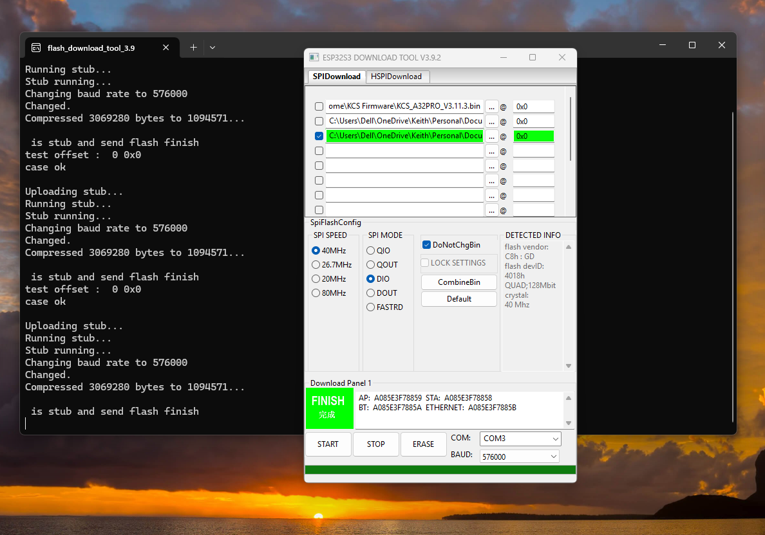Browse file for the fourth empty row
The width and height of the screenshot is (765, 535).
point(491,151)
